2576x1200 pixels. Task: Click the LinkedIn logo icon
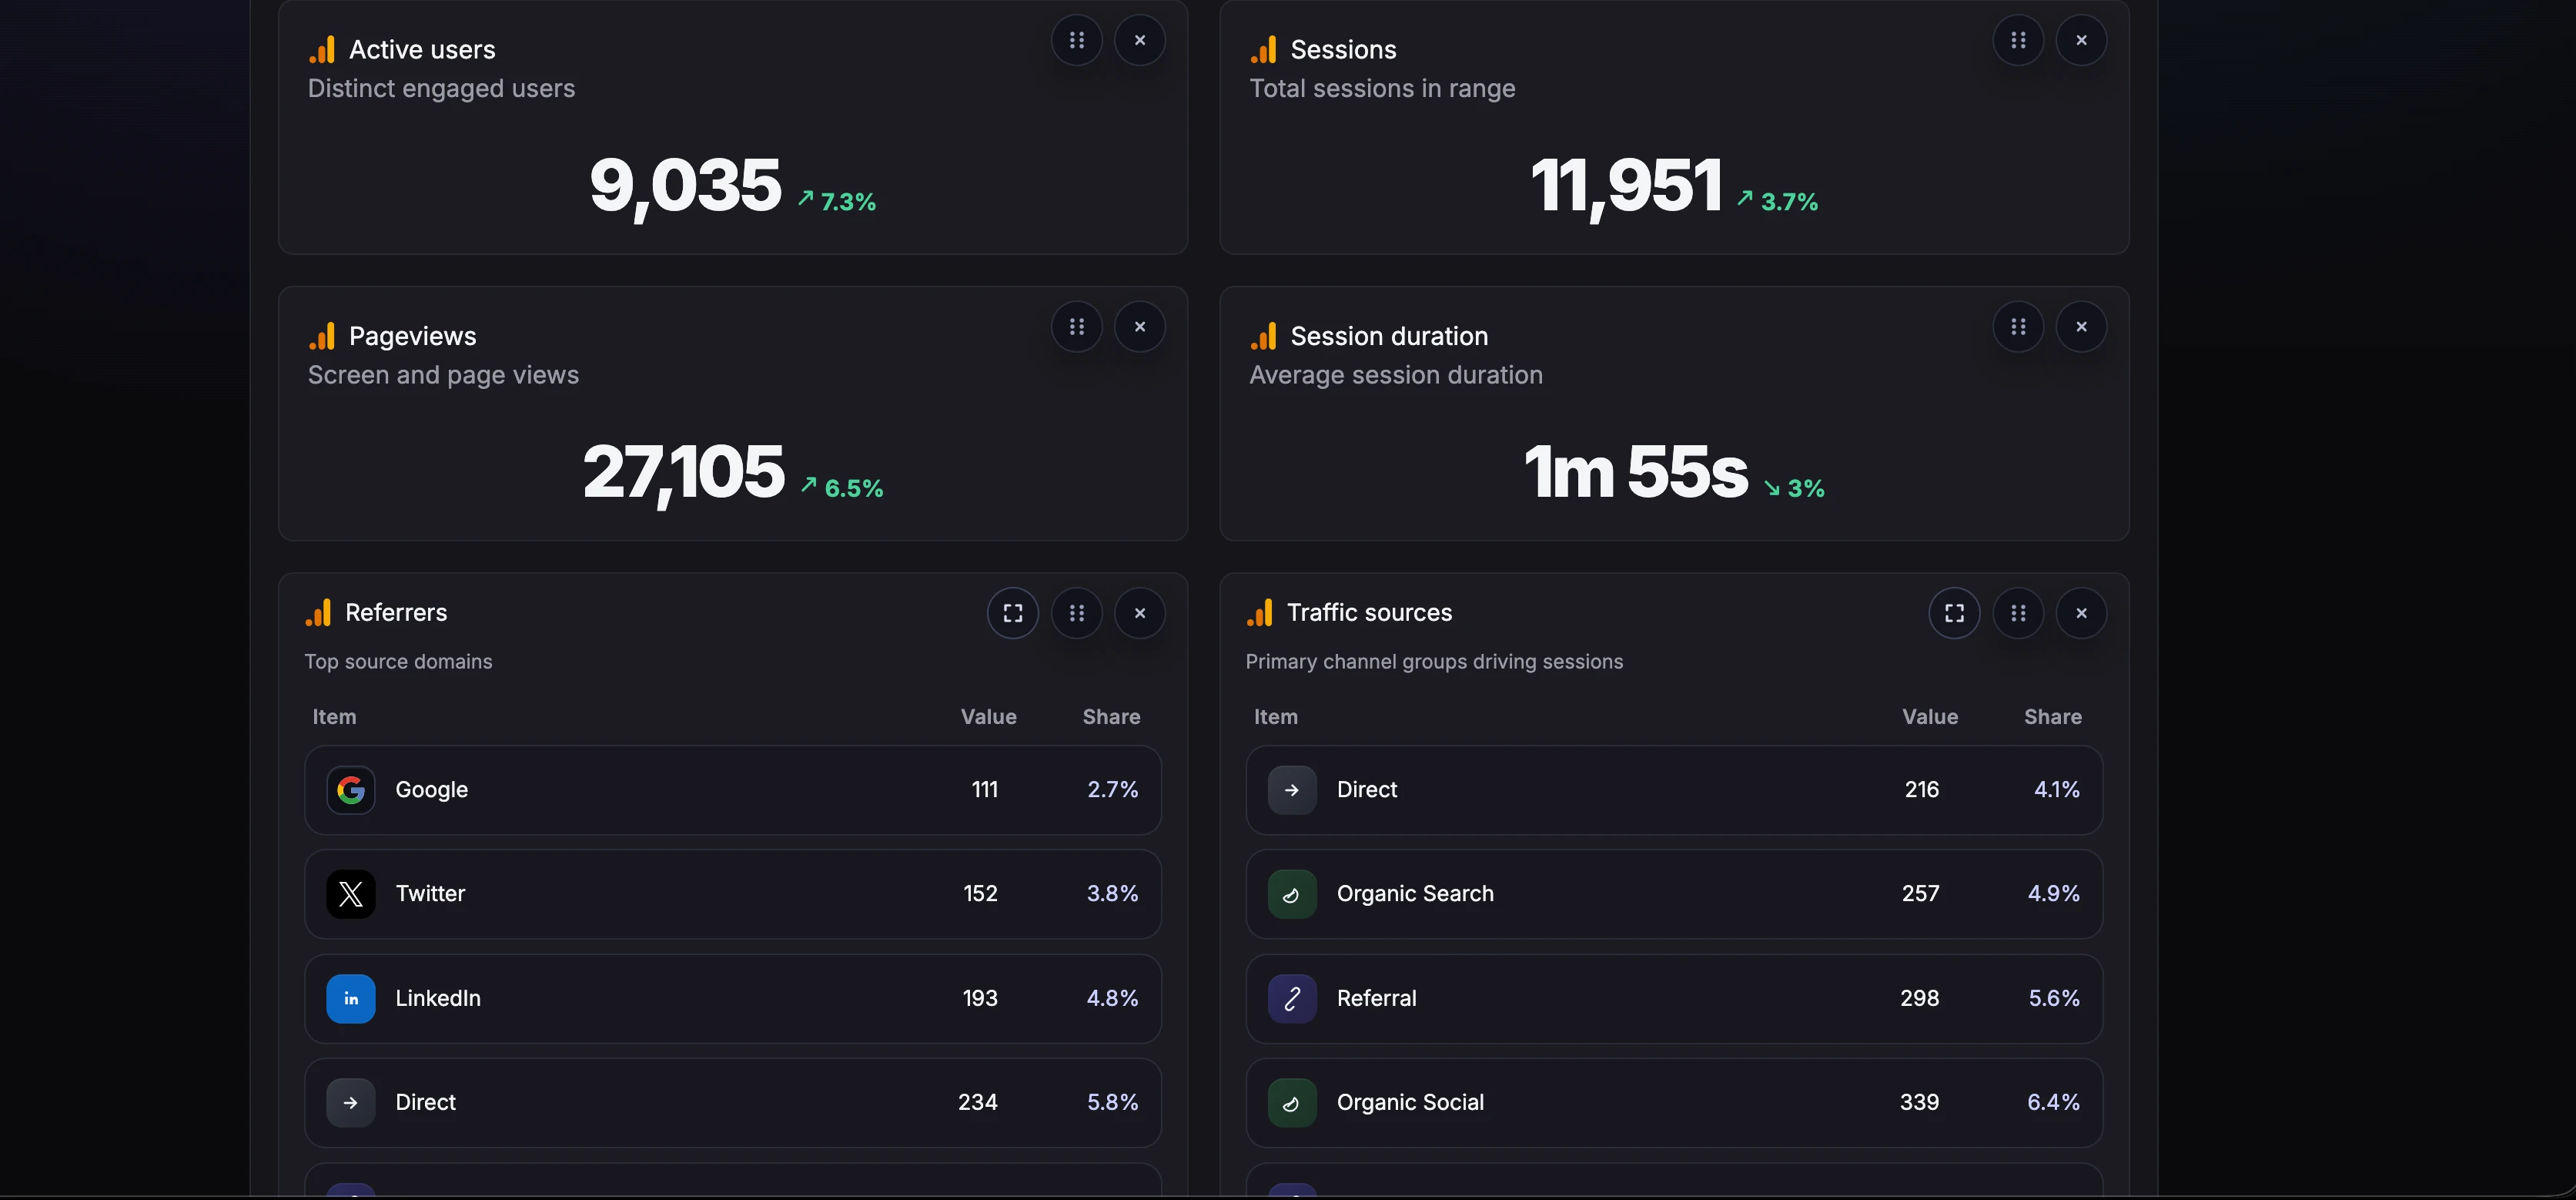click(x=351, y=998)
